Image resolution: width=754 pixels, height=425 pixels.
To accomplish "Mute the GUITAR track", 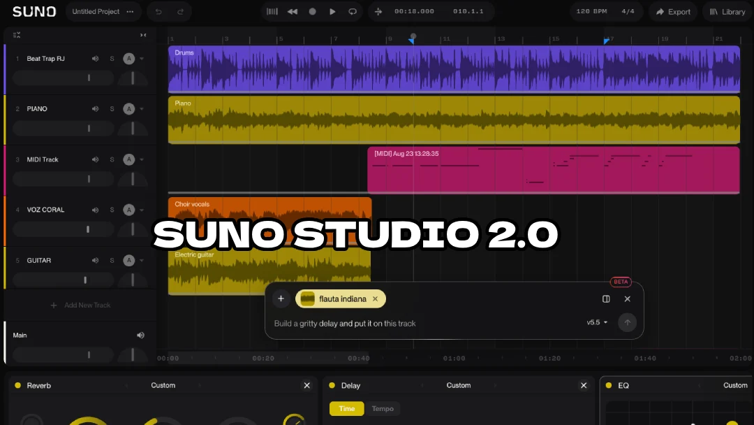I will click(x=95, y=261).
